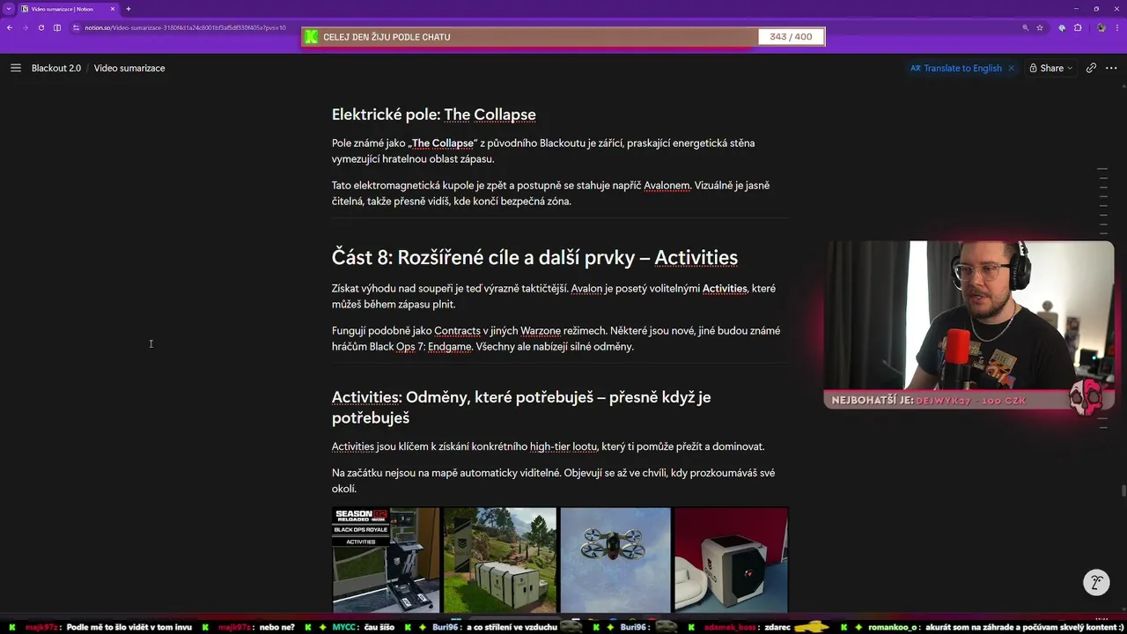Reload the page with the refresh icon
1127x634 pixels.
(x=41, y=27)
